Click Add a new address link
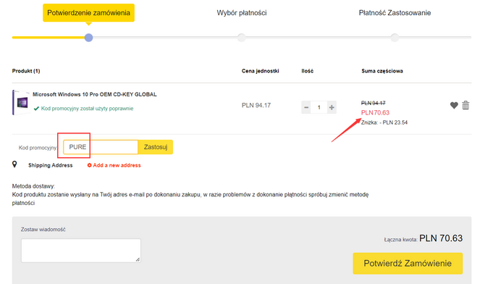 [x=114, y=165]
